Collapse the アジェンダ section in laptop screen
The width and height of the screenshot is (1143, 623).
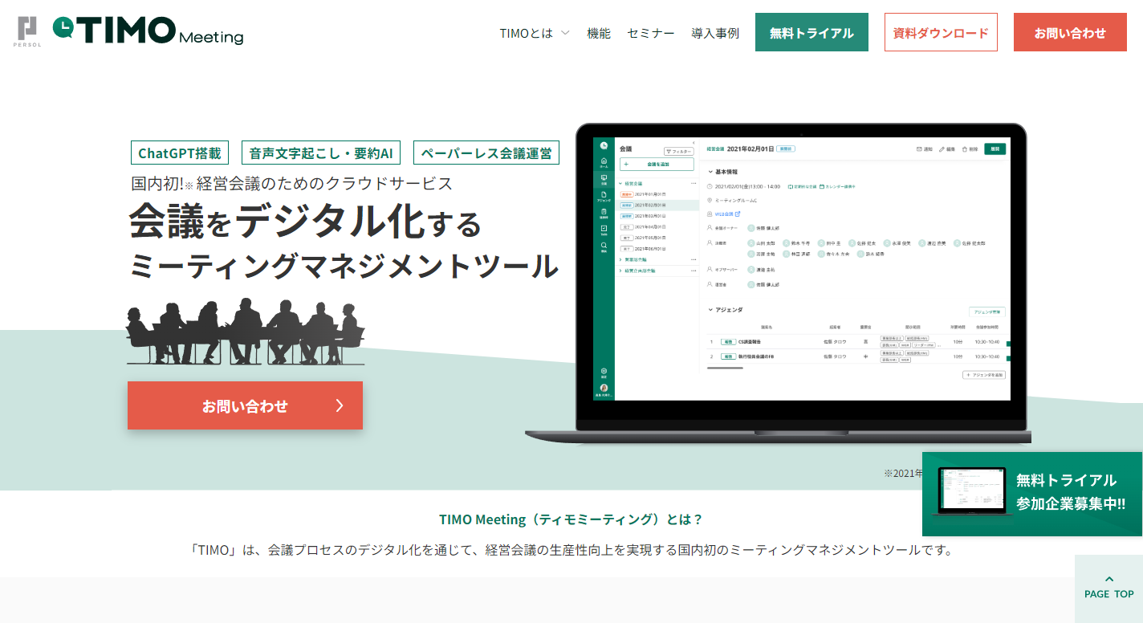point(710,310)
